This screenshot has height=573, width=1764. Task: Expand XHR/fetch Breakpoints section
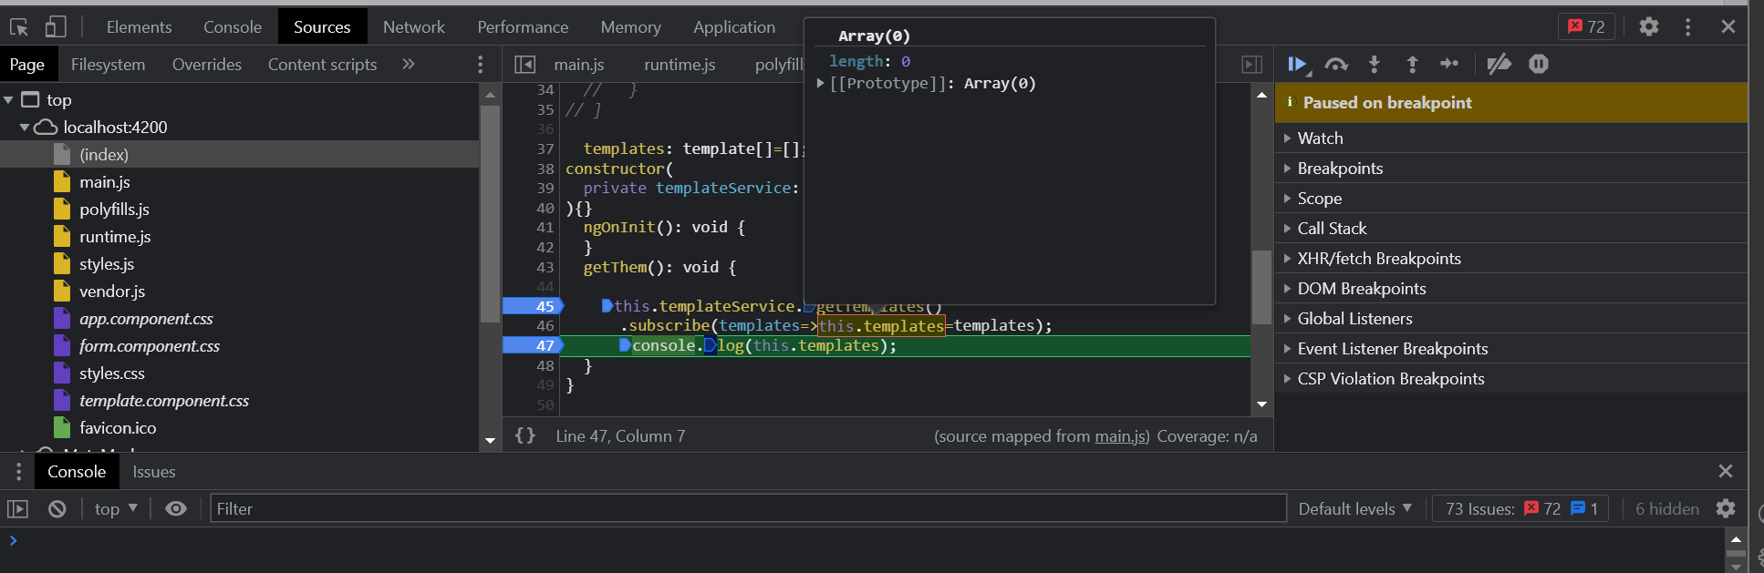1510,258
